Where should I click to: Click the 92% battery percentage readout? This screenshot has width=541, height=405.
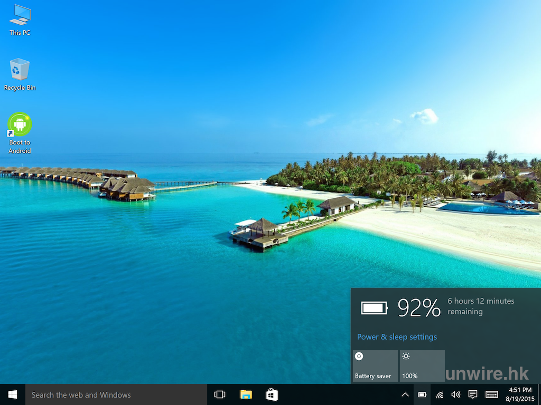point(418,307)
